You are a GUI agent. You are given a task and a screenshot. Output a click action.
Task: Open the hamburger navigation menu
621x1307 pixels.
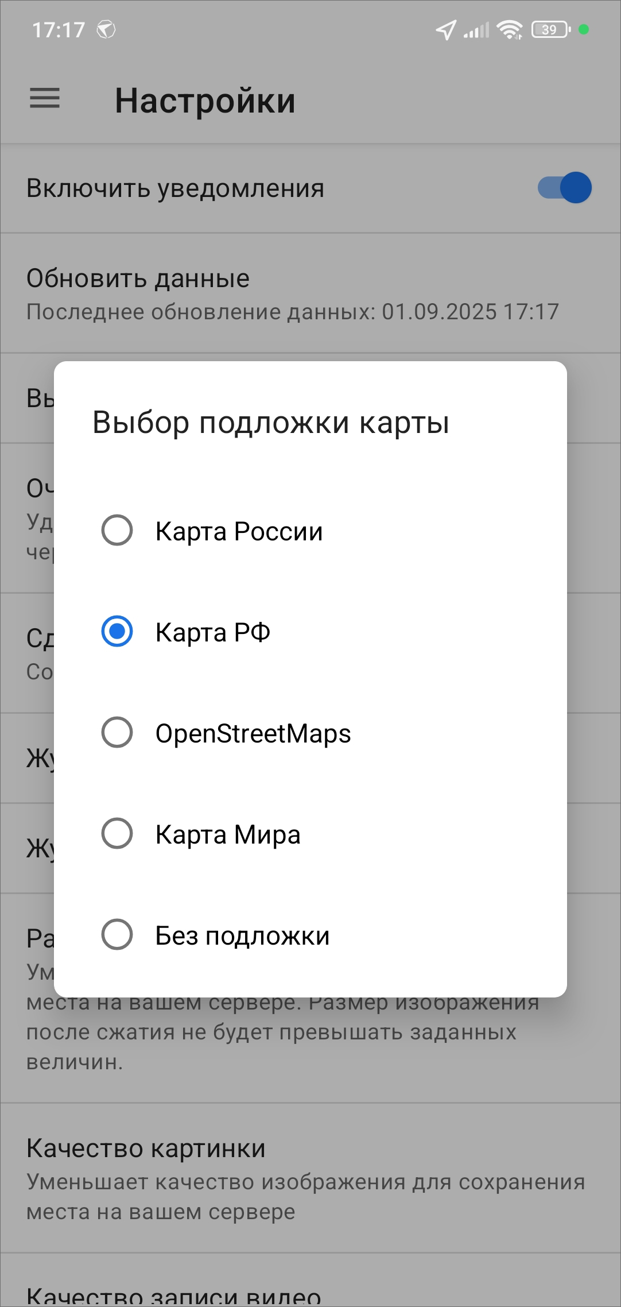coord(45,99)
